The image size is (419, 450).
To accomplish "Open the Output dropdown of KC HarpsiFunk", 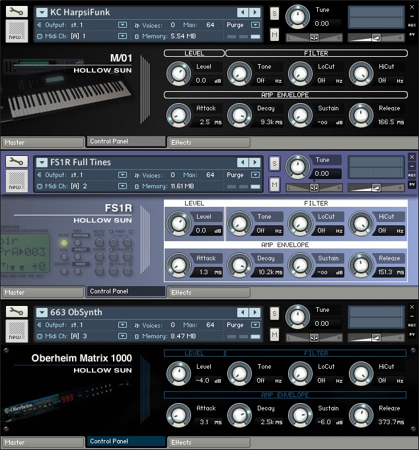I will point(122,25).
